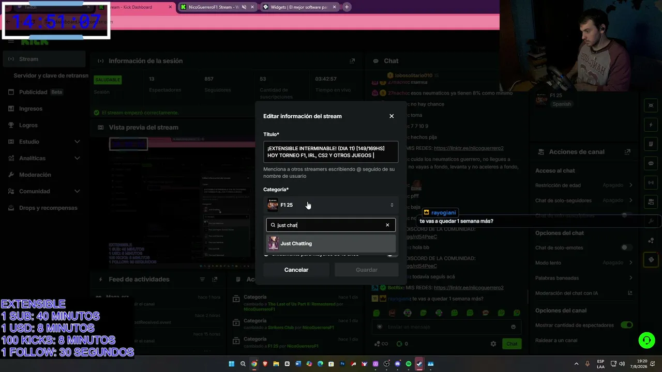Focus the category search field

331,225
